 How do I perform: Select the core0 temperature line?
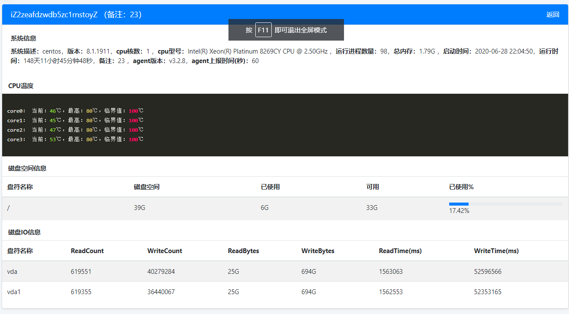(75, 111)
